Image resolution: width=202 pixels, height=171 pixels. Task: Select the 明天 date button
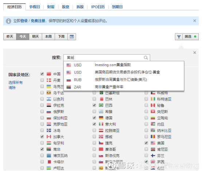click(36, 36)
